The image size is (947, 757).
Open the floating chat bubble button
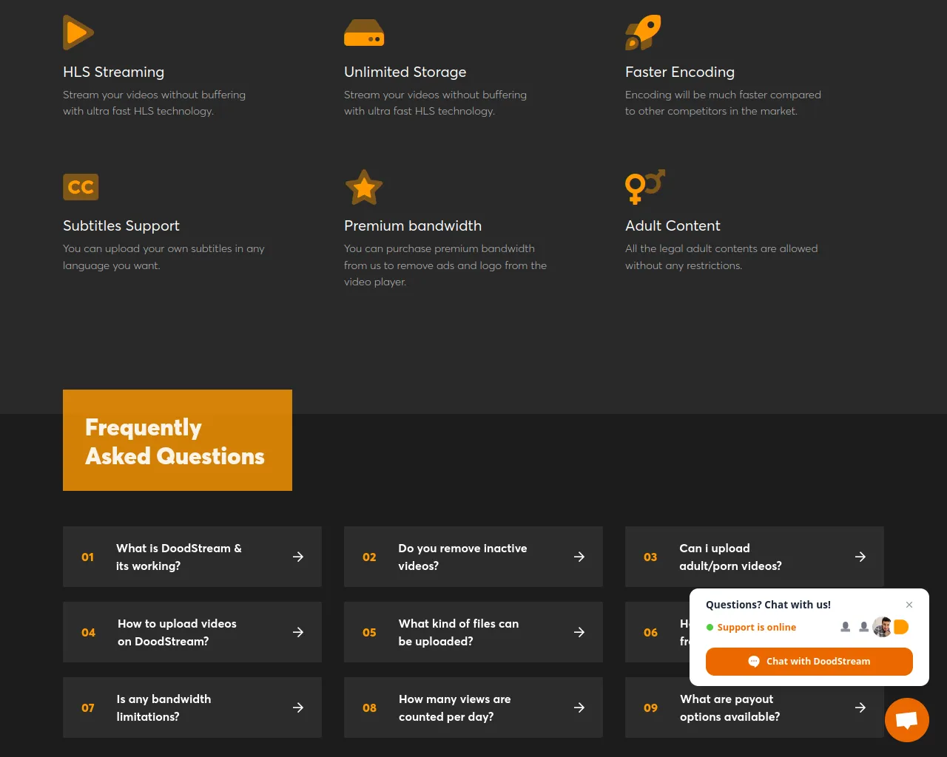(x=907, y=720)
